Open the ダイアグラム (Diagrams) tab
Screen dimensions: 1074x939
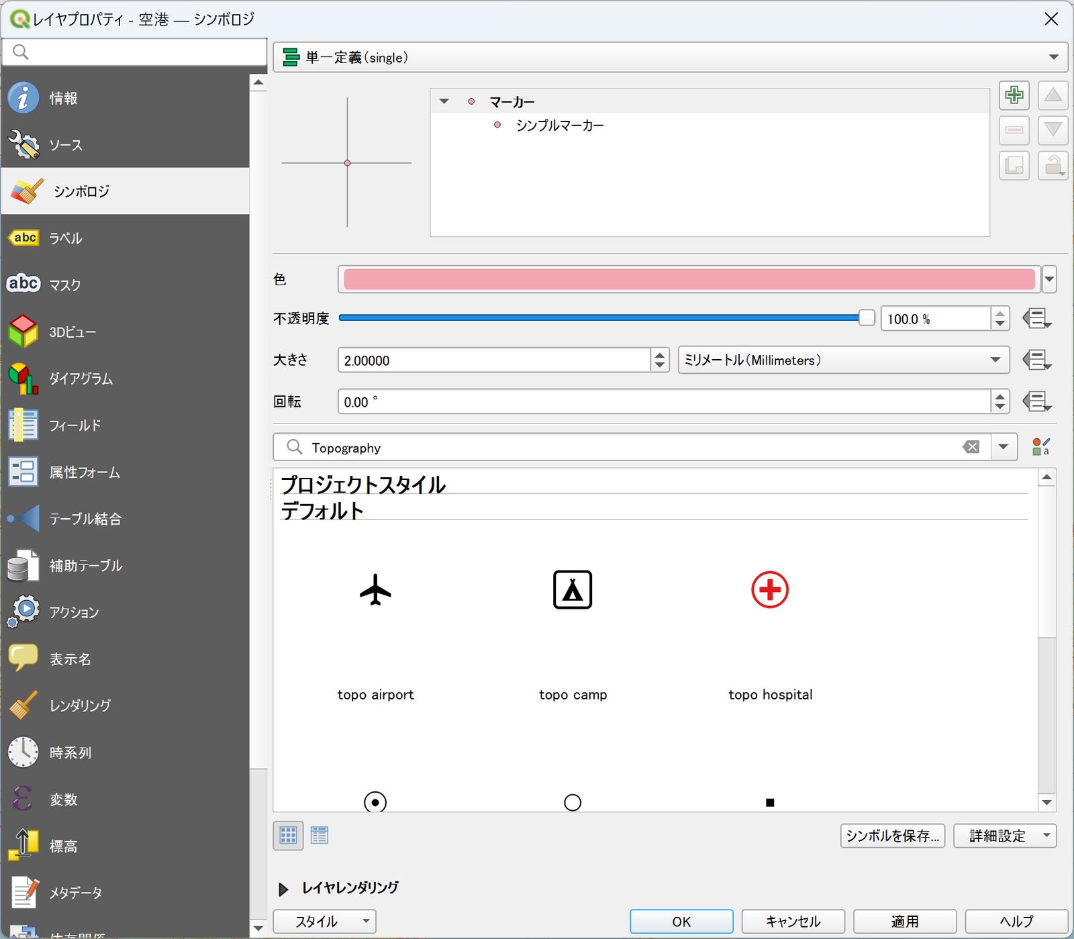click(125, 379)
